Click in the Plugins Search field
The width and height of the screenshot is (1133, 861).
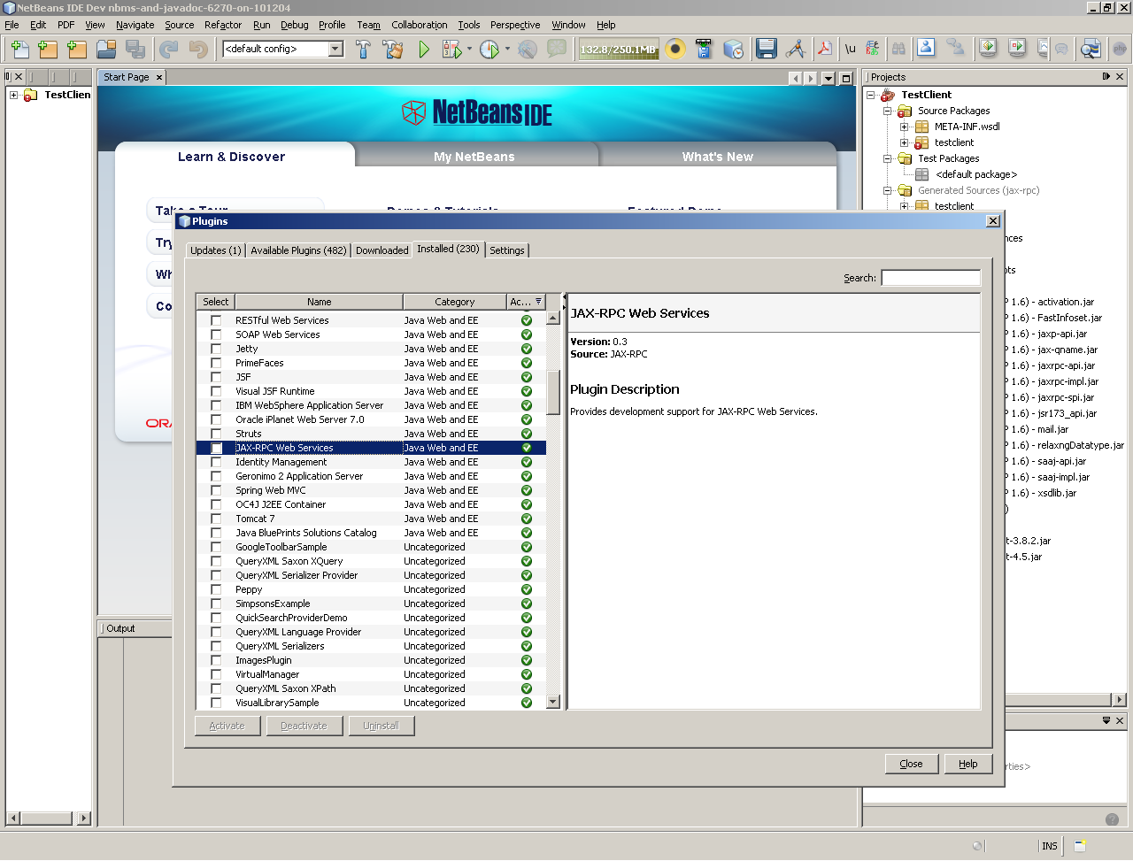pyautogui.click(x=930, y=278)
